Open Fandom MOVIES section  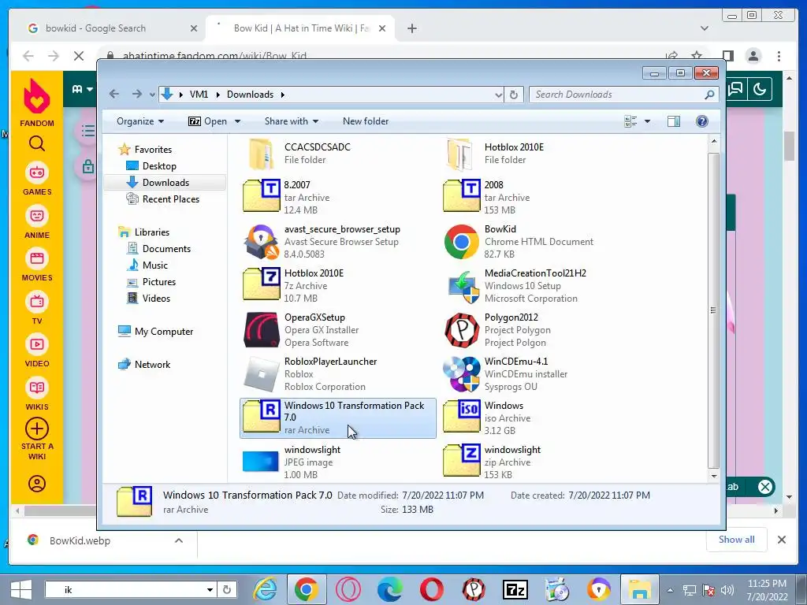(37, 265)
